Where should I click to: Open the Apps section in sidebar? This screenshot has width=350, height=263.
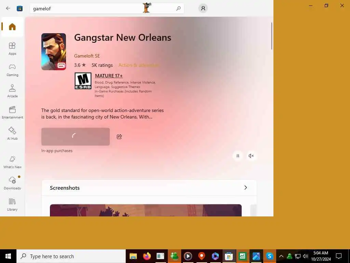pos(12,49)
